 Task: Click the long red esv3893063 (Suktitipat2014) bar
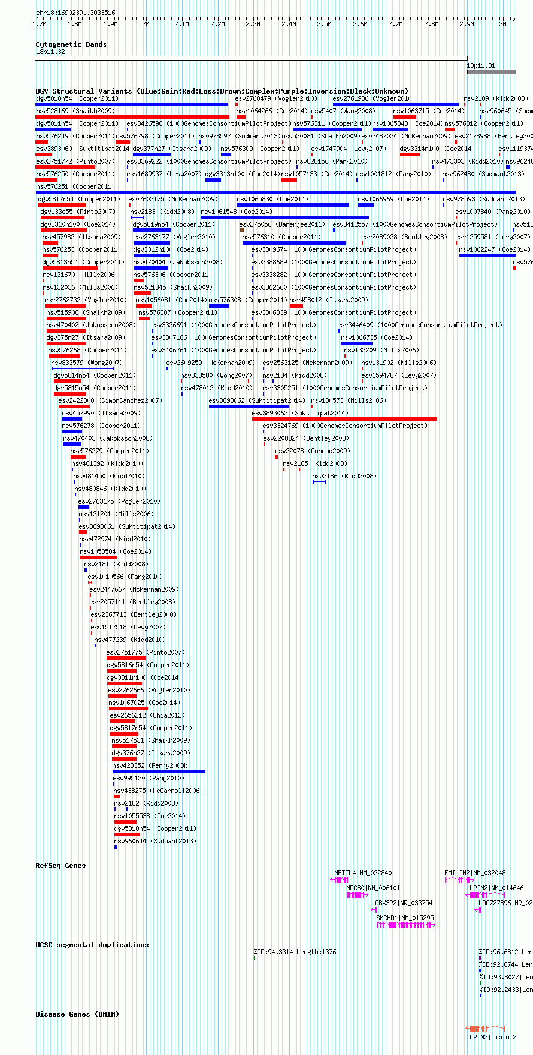click(344, 419)
